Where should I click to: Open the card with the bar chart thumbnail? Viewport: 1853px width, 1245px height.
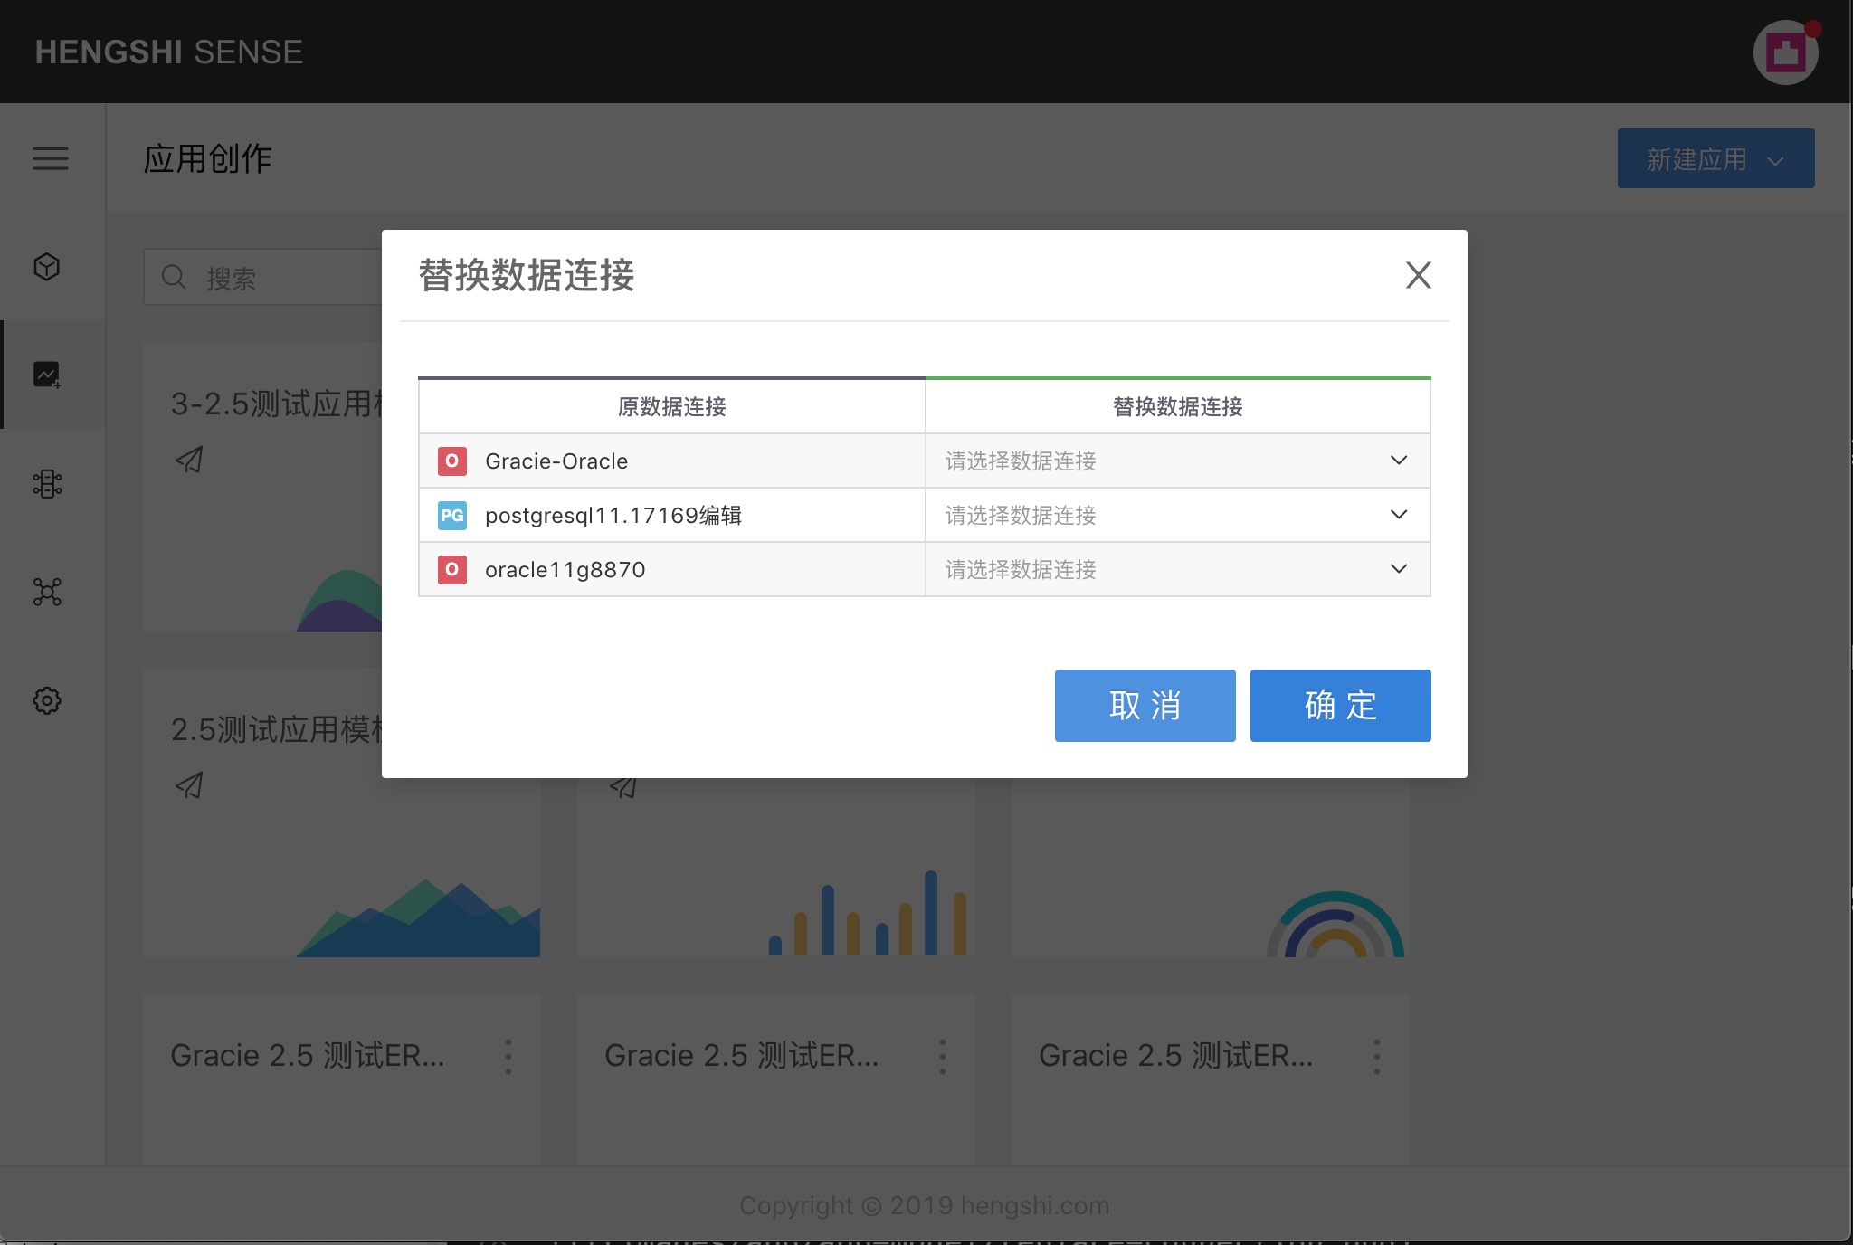click(775, 867)
